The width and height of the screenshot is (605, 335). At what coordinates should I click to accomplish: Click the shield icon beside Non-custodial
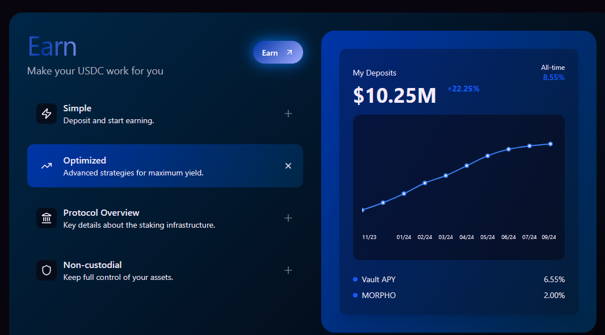coord(47,270)
